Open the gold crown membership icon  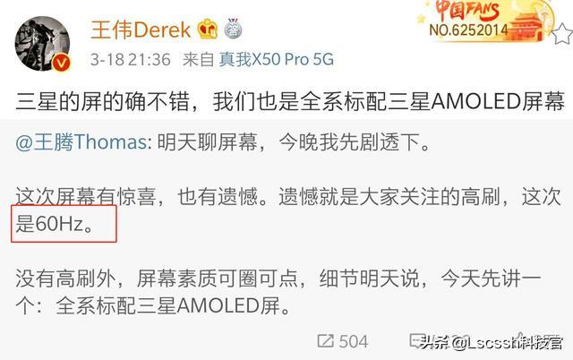tap(208, 30)
